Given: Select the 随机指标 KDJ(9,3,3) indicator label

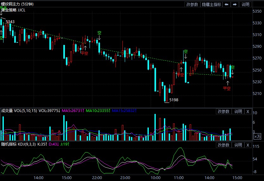Looking at the screenshot, I should pos(18,145).
